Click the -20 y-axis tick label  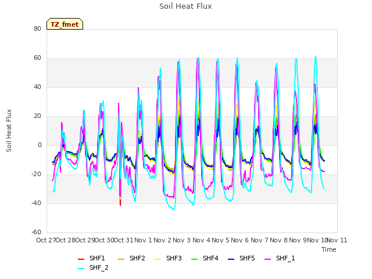36,174
